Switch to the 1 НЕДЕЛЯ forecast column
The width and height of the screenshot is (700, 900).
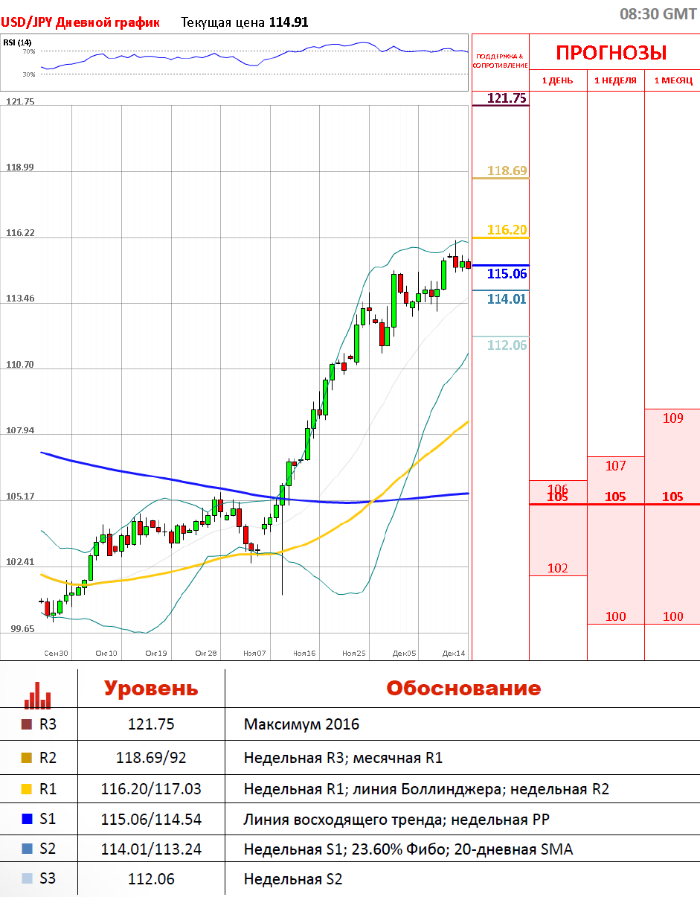(x=615, y=80)
